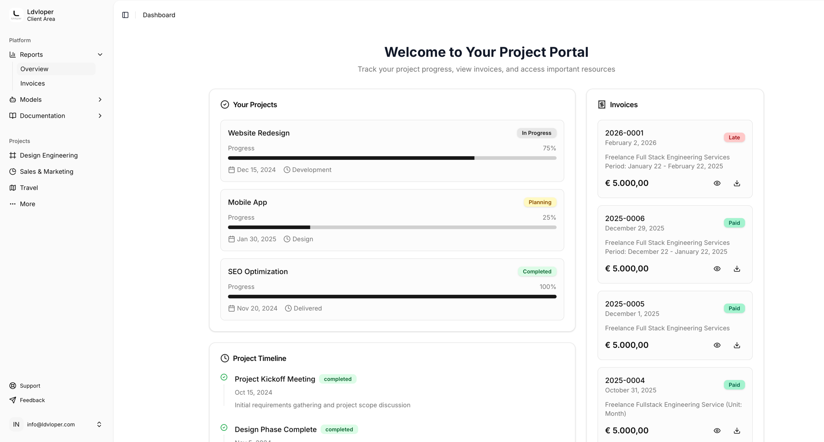Open Invoices in the sidebar
Viewport: 824px width, 442px height.
(32, 83)
